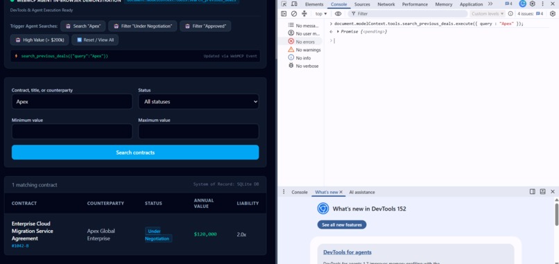Focus the console Filter field
This screenshot has width=559, height=264.
(x=408, y=14)
